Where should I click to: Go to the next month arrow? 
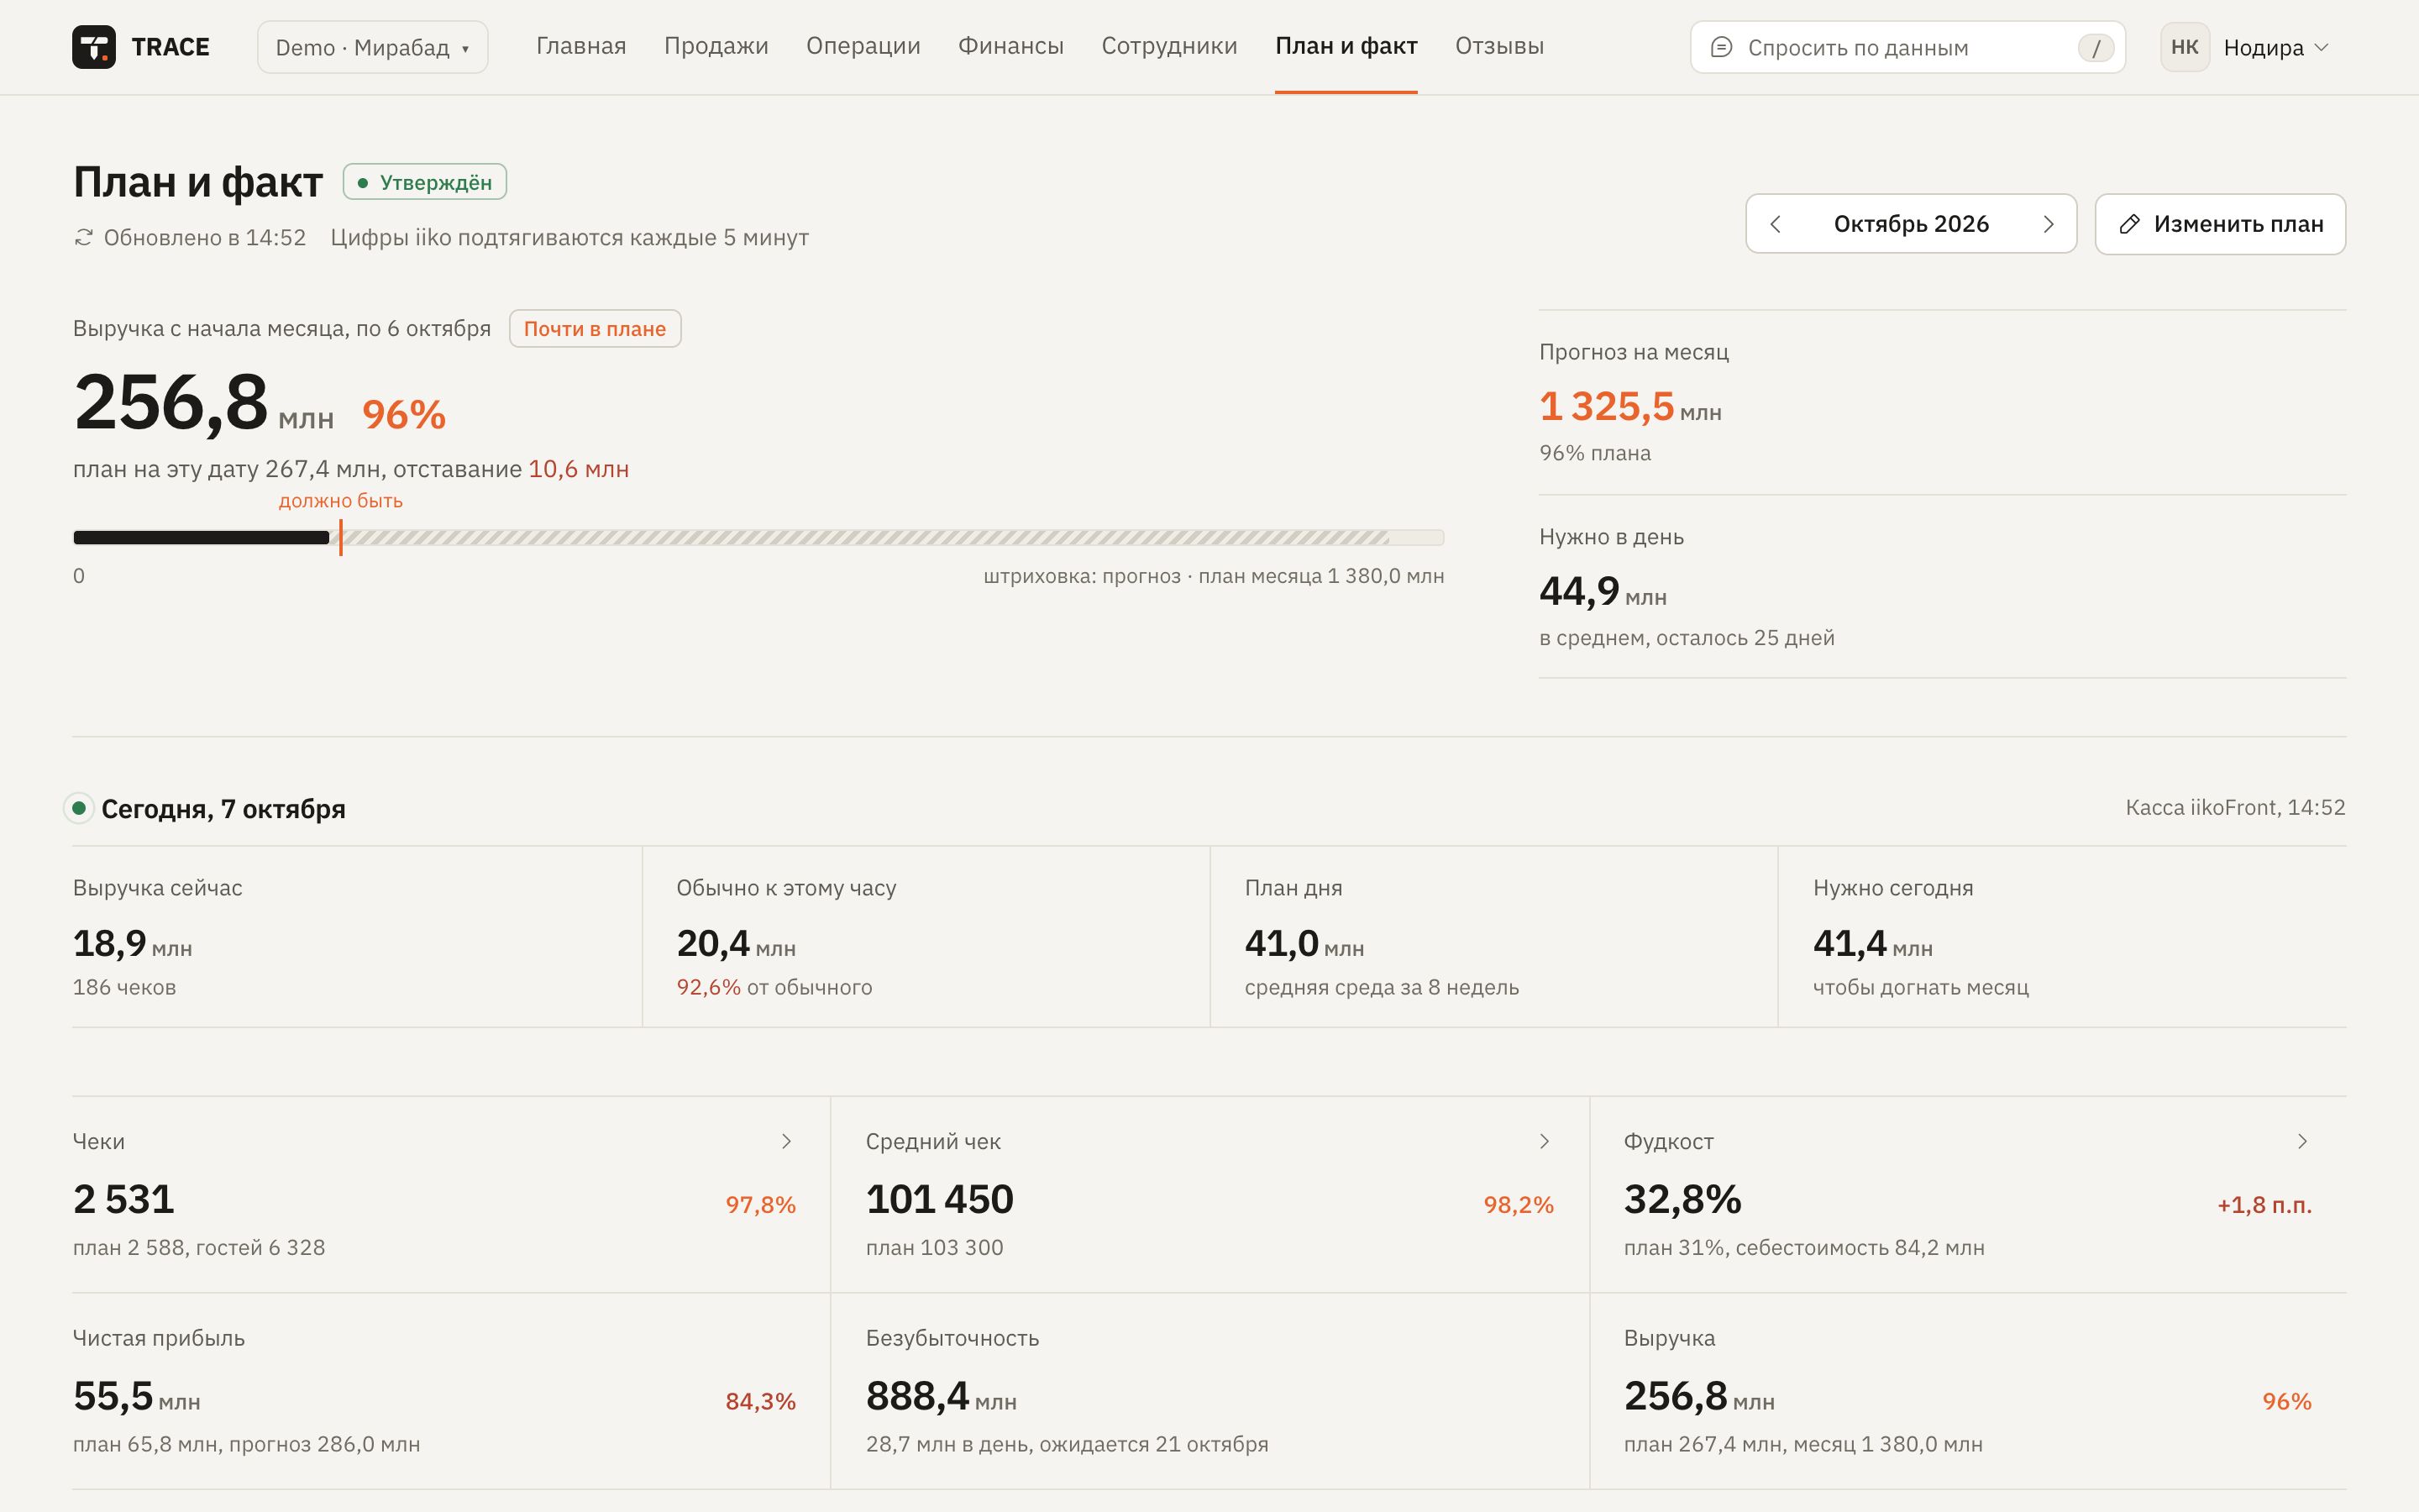coord(2047,224)
